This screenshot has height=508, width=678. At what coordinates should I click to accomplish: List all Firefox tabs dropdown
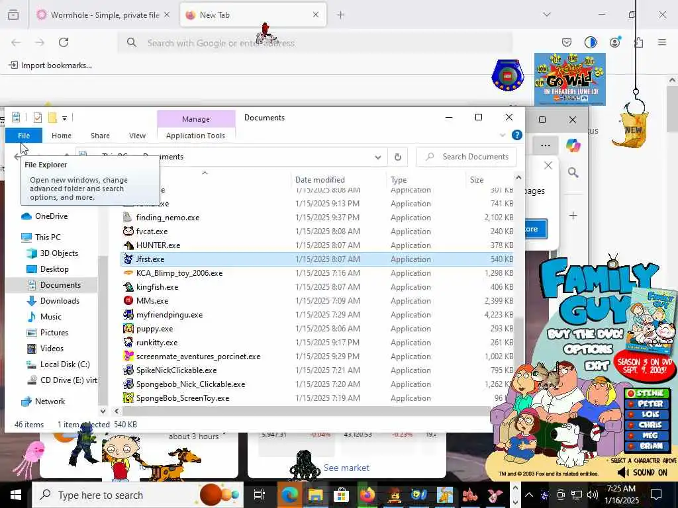546,15
